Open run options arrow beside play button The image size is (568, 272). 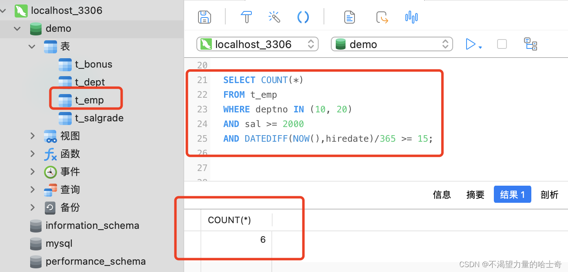[x=480, y=47]
